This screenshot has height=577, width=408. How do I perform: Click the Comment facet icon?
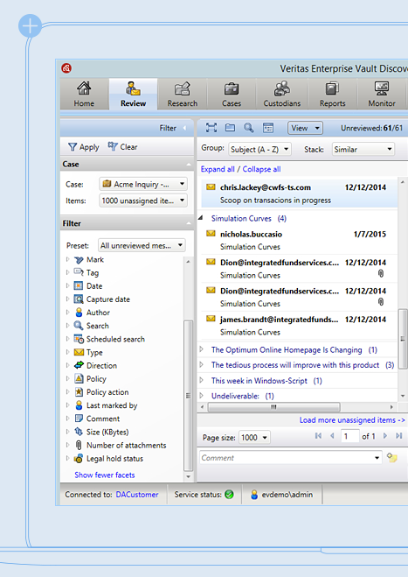79,419
